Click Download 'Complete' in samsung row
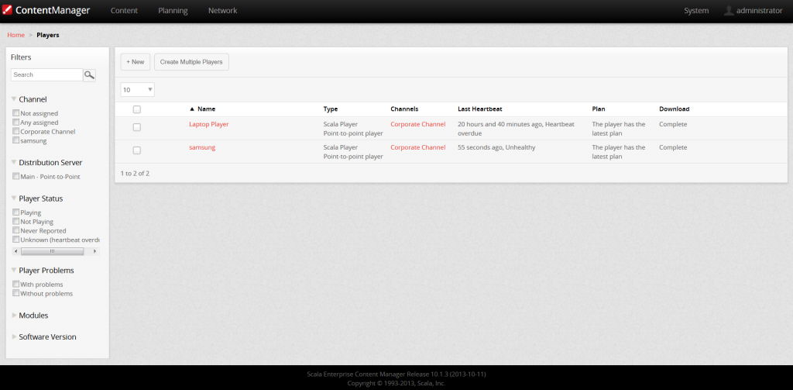Image resolution: width=793 pixels, height=390 pixels. (x=673, y=147)
